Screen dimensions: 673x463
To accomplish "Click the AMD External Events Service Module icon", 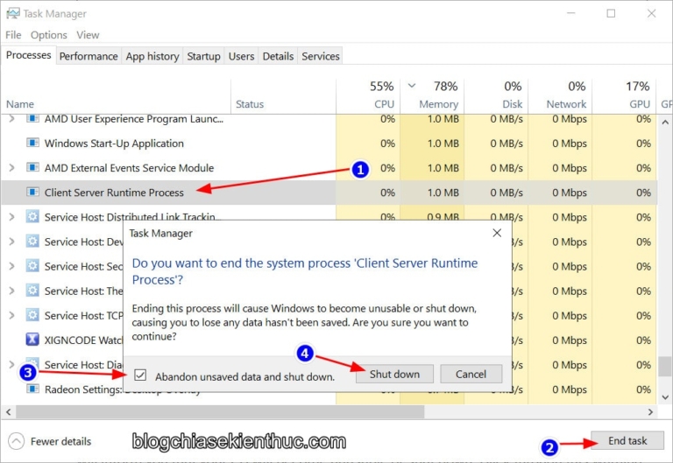I will pyautogui.click(x=32, y=168).
